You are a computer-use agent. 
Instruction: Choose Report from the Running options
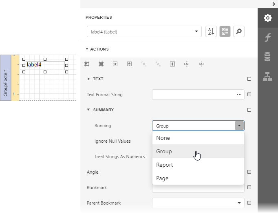point(165,165)
